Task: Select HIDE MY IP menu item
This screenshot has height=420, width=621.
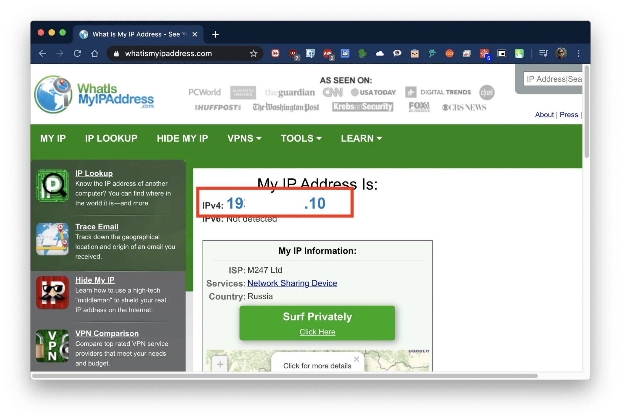Action: point(182,138)
